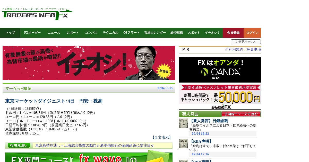Open the スポット menu item
The image size is (309, 162).
(194, 33)
